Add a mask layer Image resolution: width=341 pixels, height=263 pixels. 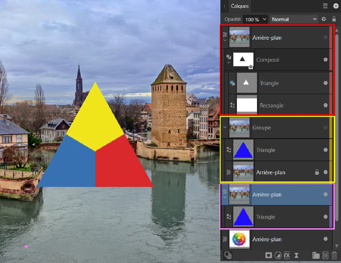(x=268, y=255)
